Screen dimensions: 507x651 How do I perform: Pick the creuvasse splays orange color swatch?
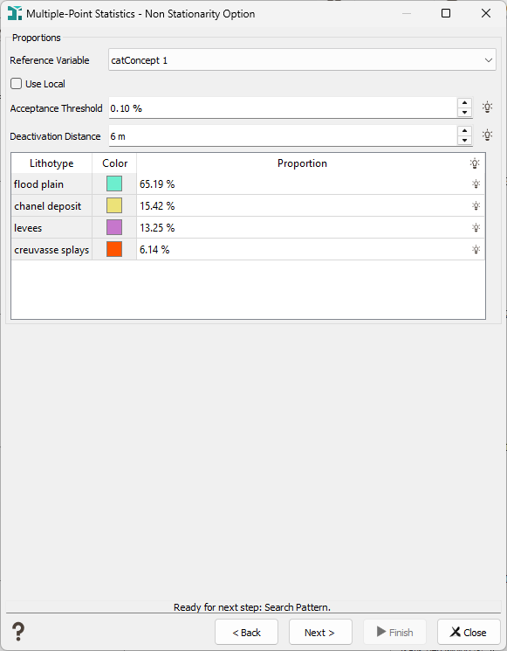(114, 250)
